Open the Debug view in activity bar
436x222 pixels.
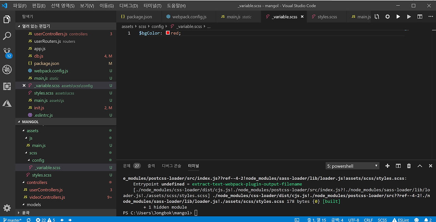click(x=7, y=69)
